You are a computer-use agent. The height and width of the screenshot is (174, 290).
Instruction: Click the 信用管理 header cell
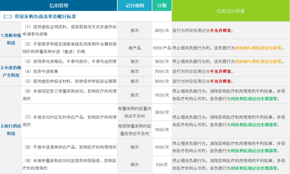(x=59, y=5)
